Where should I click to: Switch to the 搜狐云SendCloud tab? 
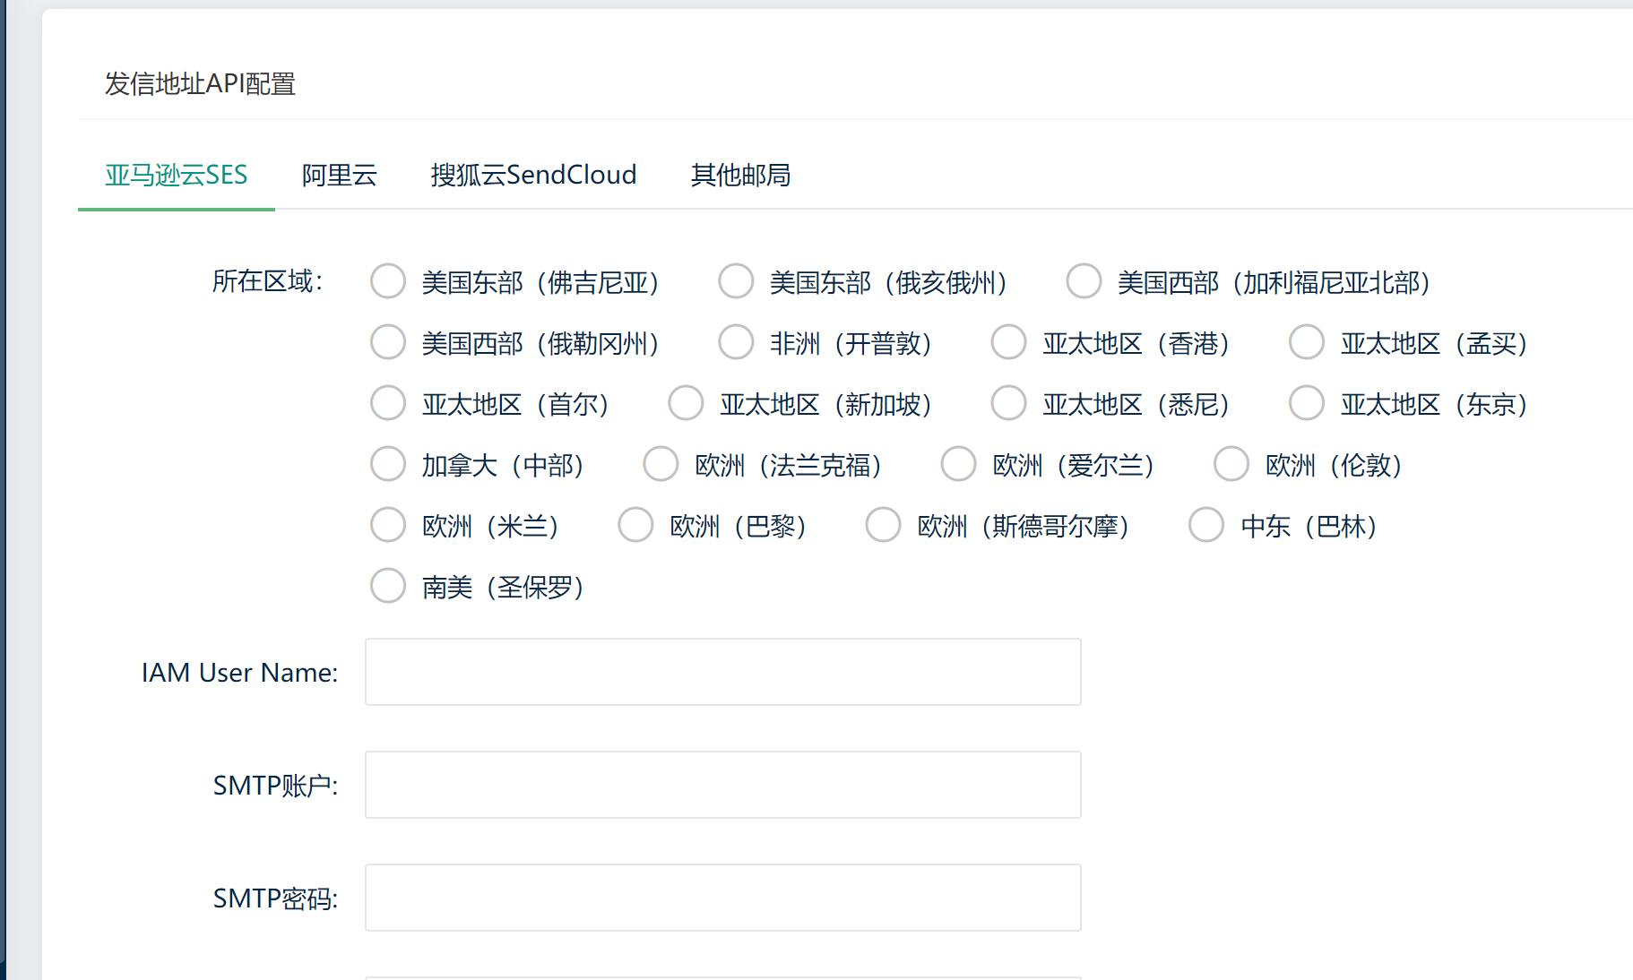pyautogui.click(x=533, y=175)
